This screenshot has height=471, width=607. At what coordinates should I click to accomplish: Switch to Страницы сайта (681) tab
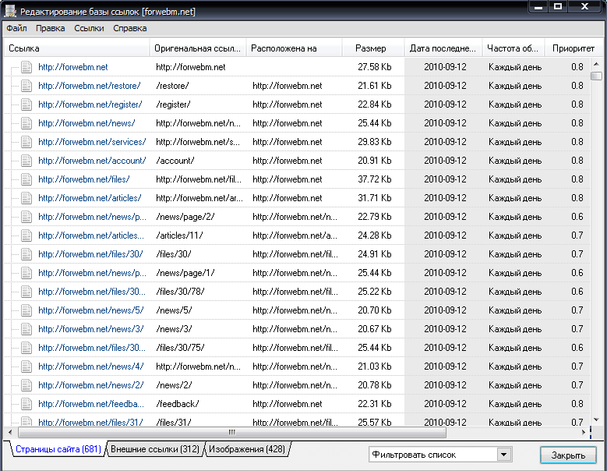tap(58, 449)
